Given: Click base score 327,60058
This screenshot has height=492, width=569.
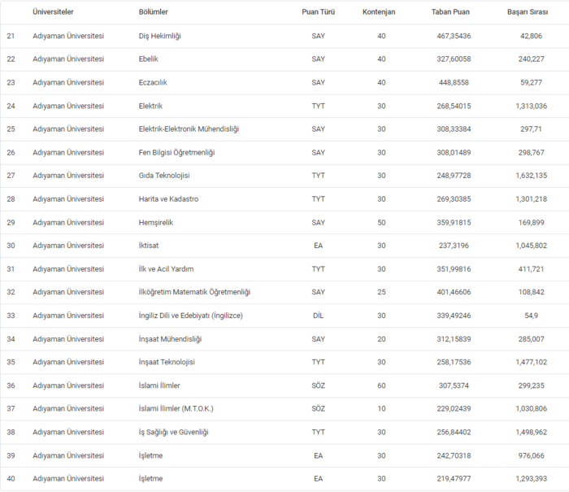Looking at the screenshot, I should [x=454, y=59].
